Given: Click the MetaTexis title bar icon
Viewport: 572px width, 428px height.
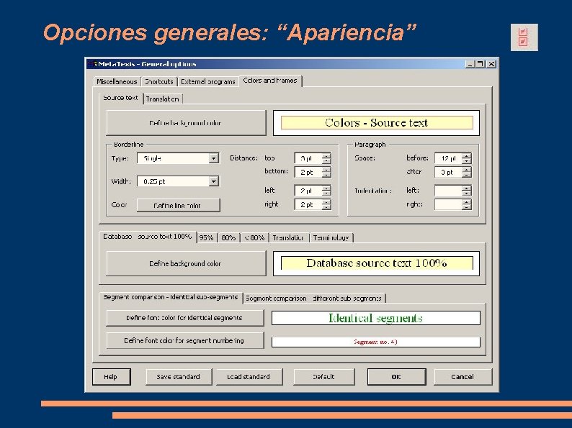Looking at the screenshot, I should [x=93, y=64].
